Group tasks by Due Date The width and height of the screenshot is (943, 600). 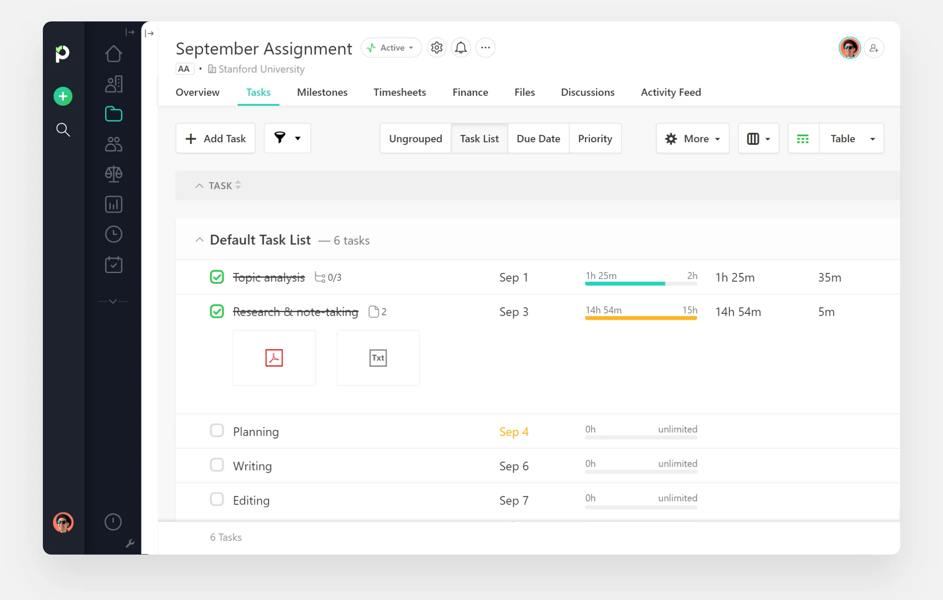pos(538,138)
